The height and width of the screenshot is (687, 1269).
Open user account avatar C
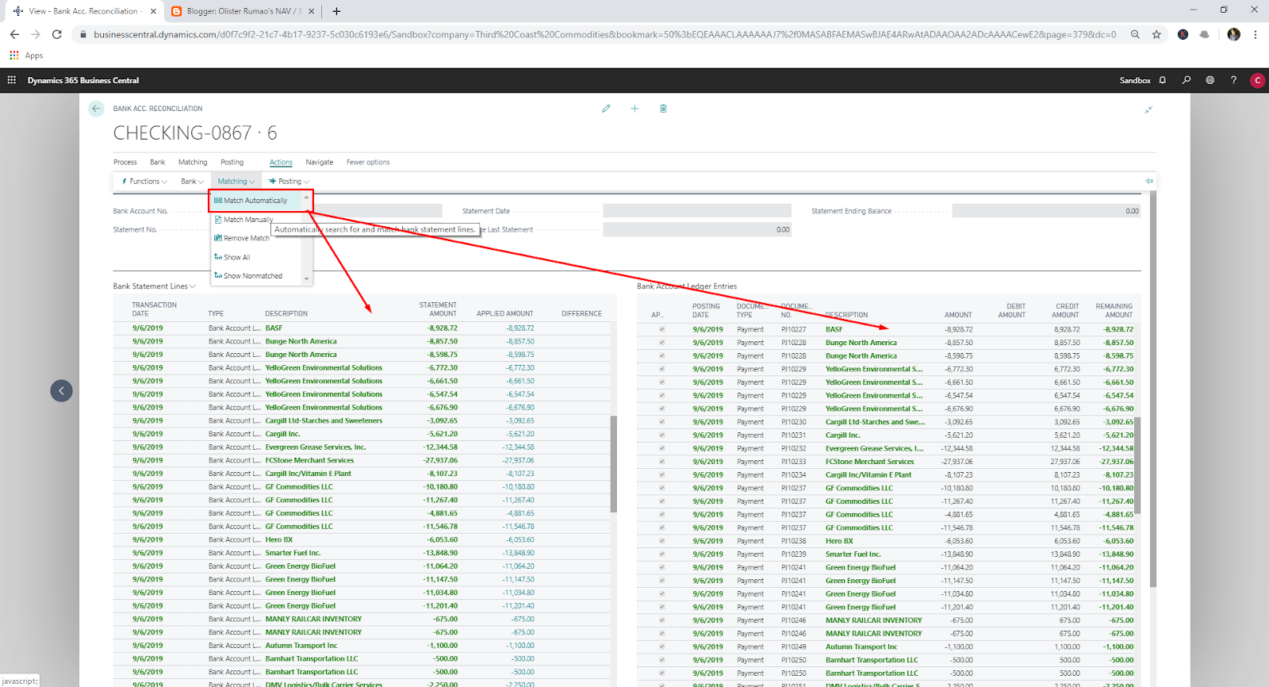click(x=1257, y=80)
